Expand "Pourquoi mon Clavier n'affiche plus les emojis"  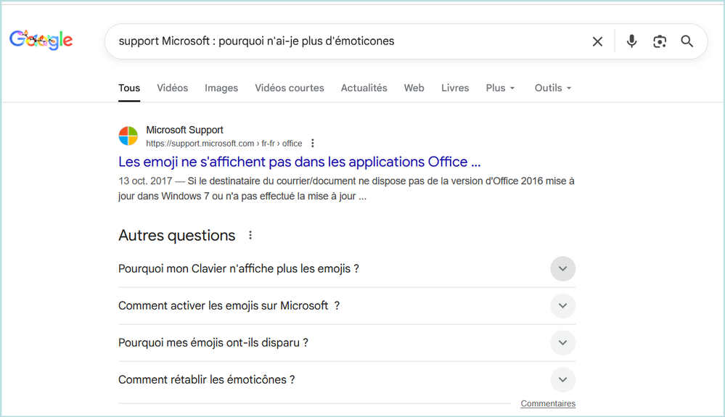(562, 269)
